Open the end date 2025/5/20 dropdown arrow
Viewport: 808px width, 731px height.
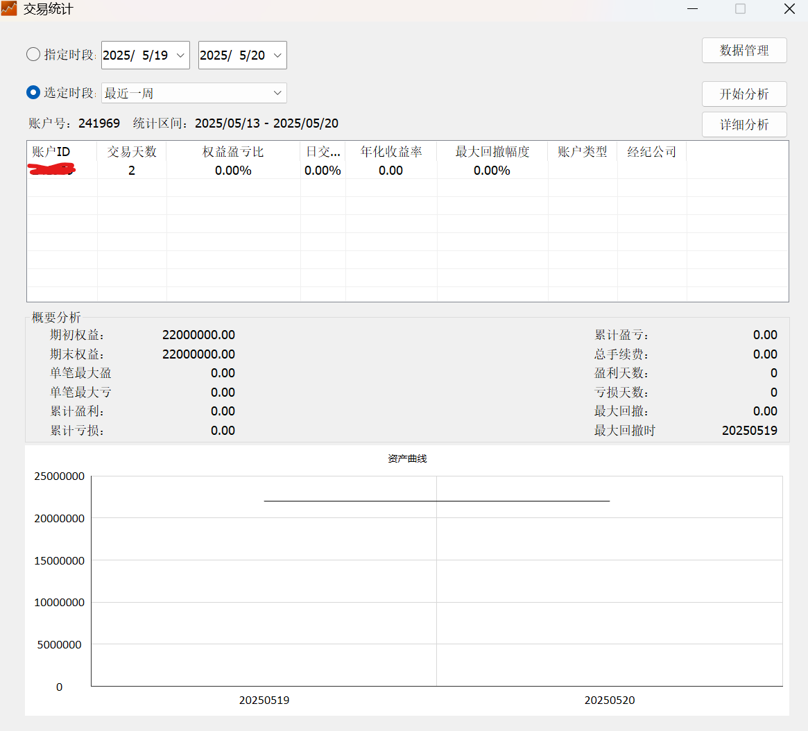(277, 55)
